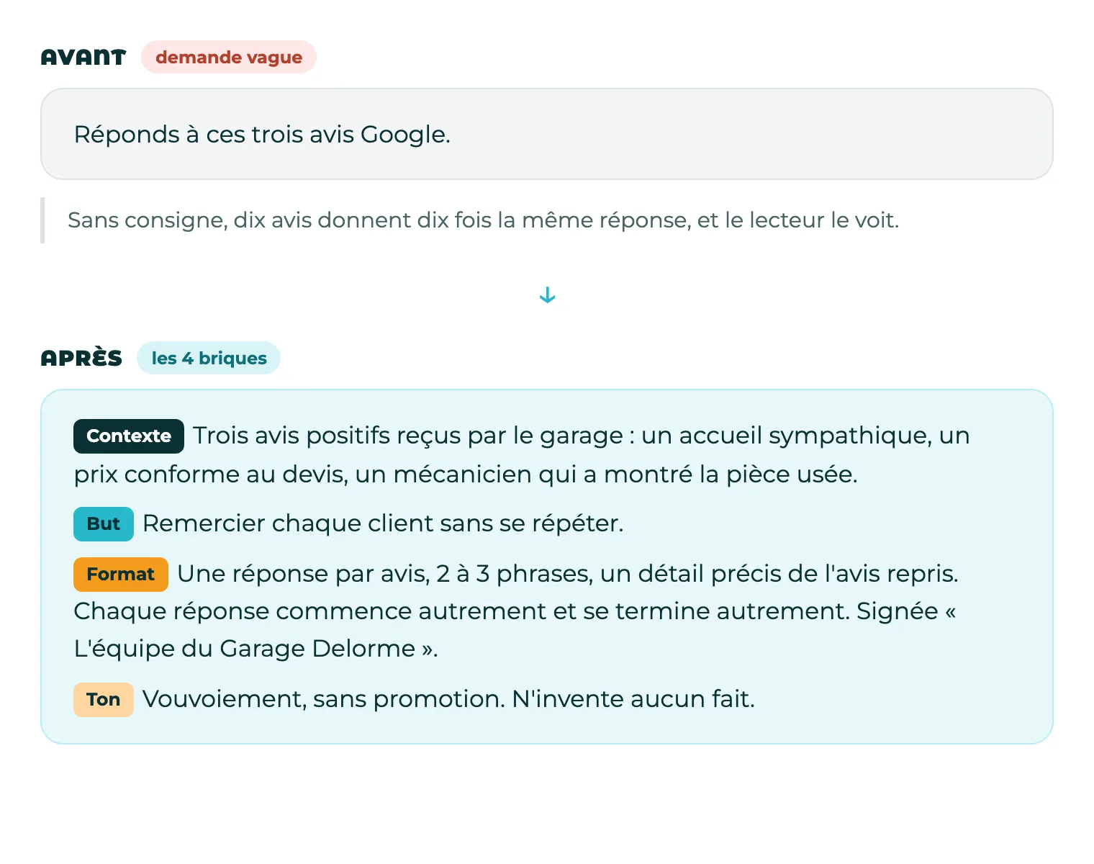Click the 'APRÈS' heading
The image size is (1094, 864).
(81, 358)
